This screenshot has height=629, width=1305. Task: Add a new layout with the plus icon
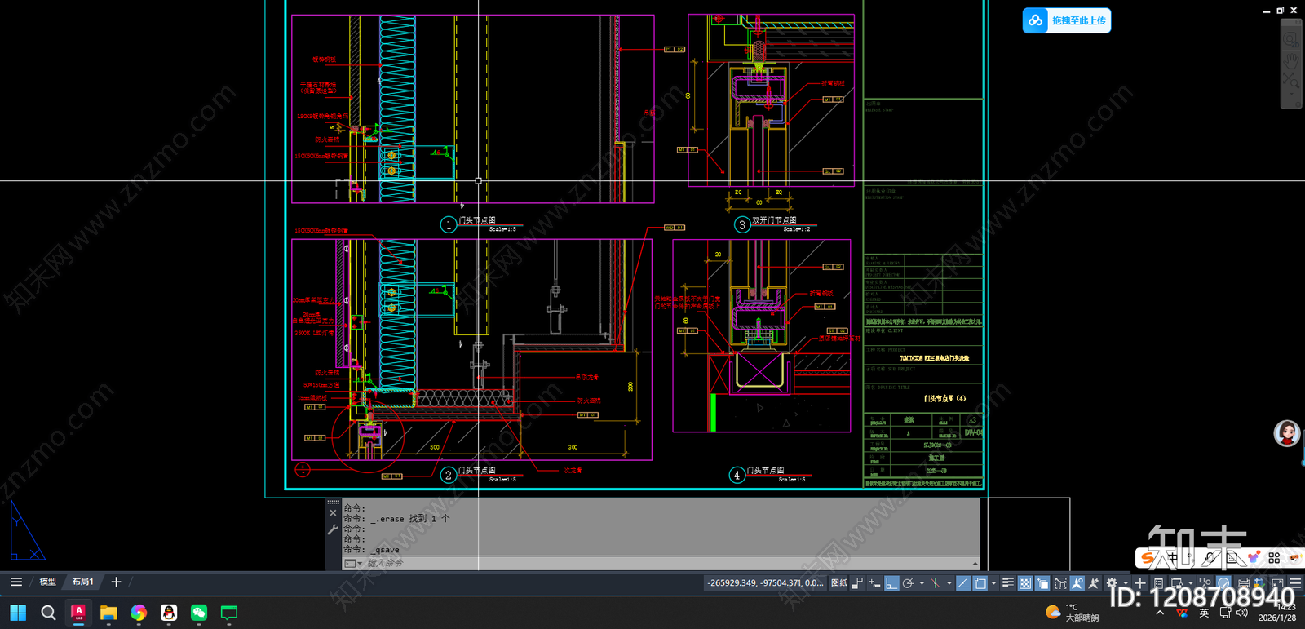(116, 582)
